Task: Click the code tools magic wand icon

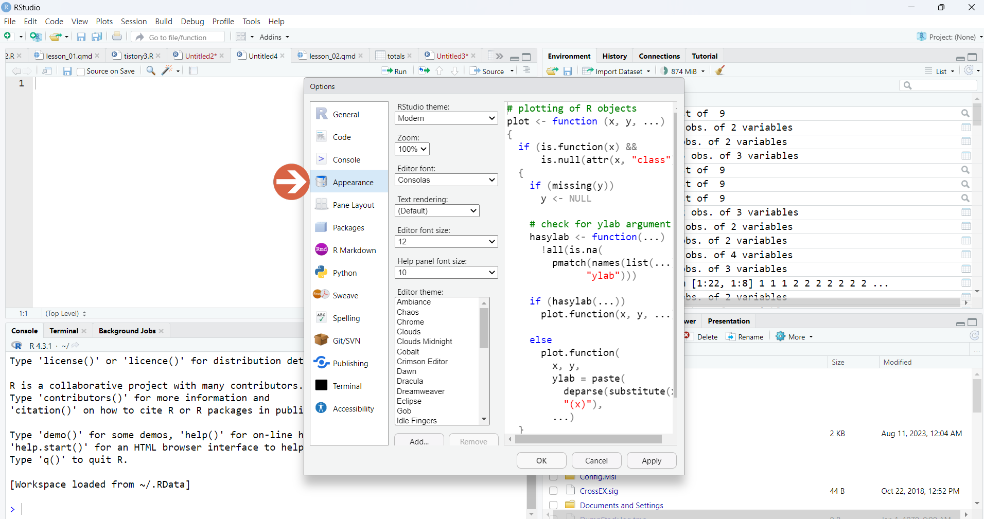Action: tap(167, 70)
